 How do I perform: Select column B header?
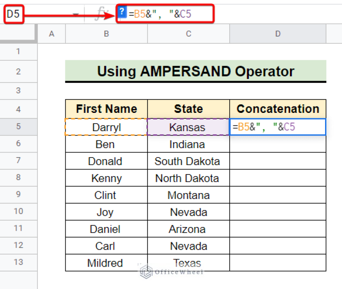pos(106,33)
